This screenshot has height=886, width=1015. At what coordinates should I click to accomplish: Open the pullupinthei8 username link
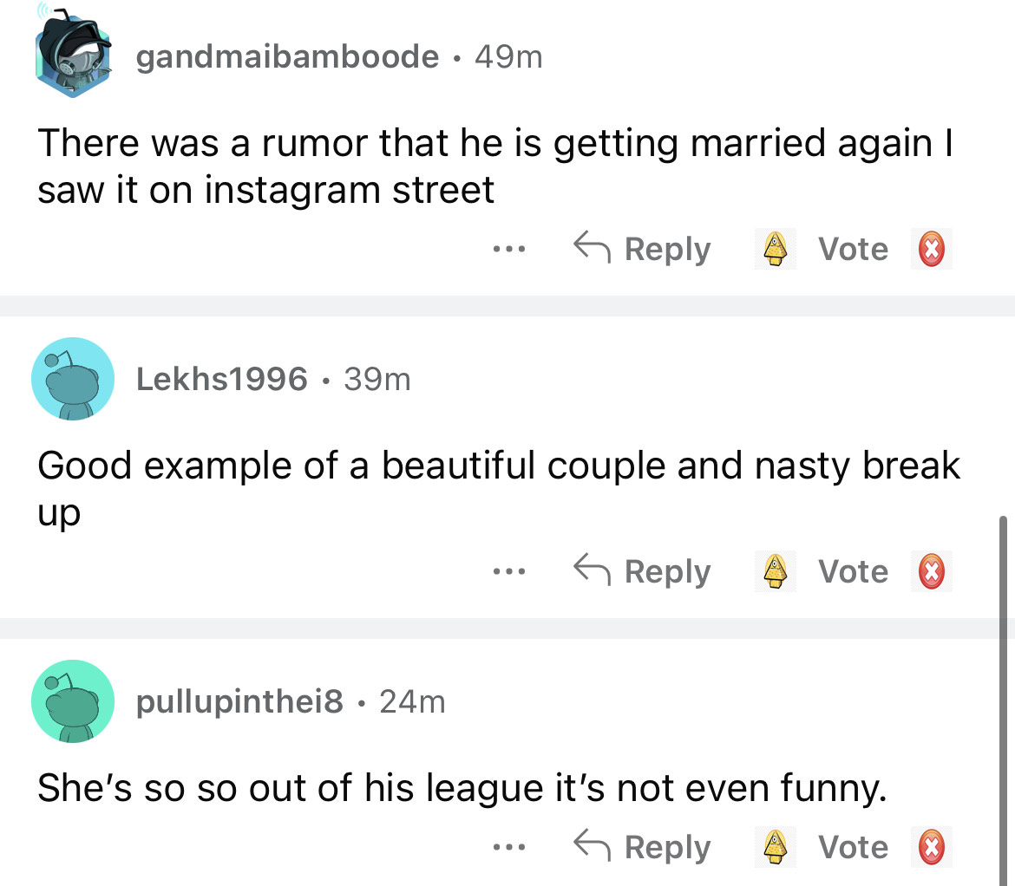[240, 701]
